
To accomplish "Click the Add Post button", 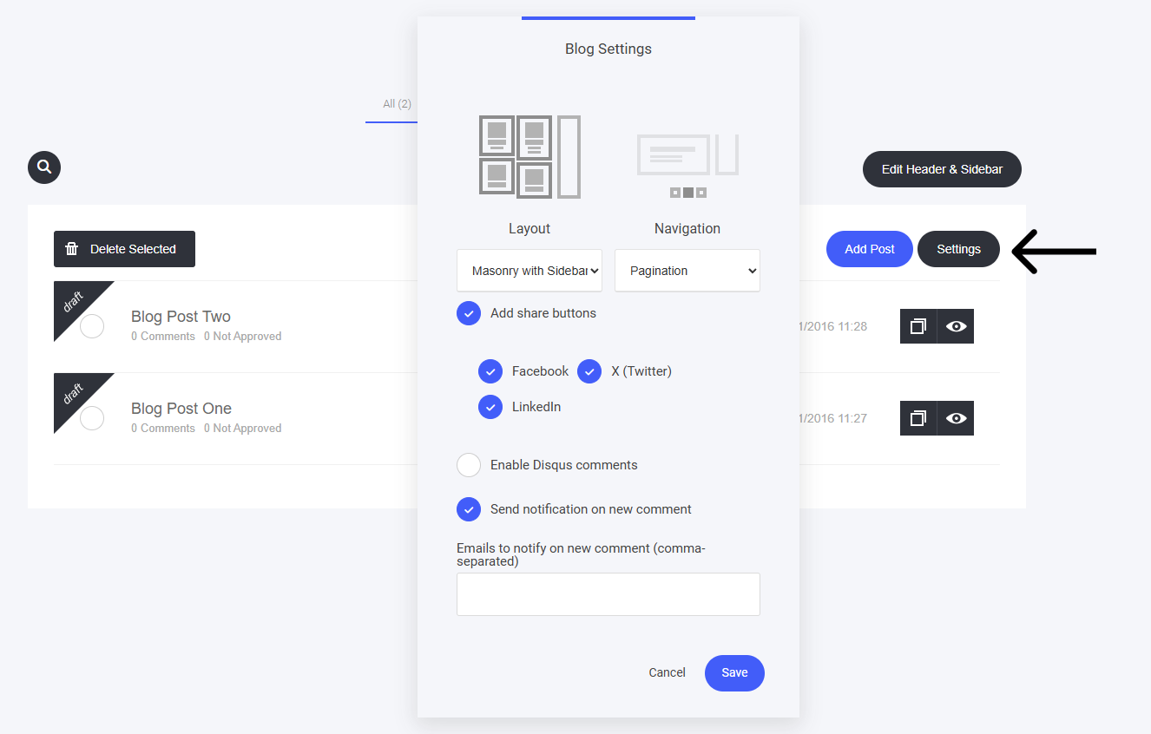I will [870, 249].
